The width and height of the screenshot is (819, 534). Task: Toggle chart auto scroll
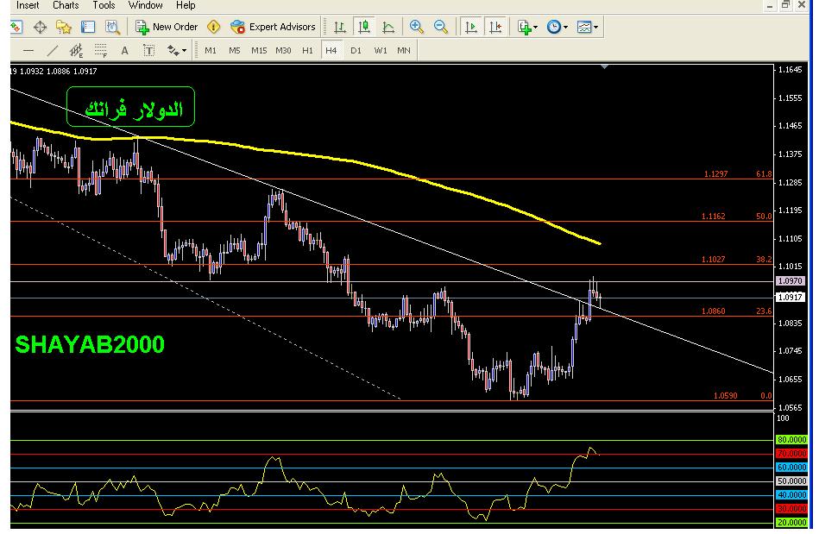tap(470, 27)
